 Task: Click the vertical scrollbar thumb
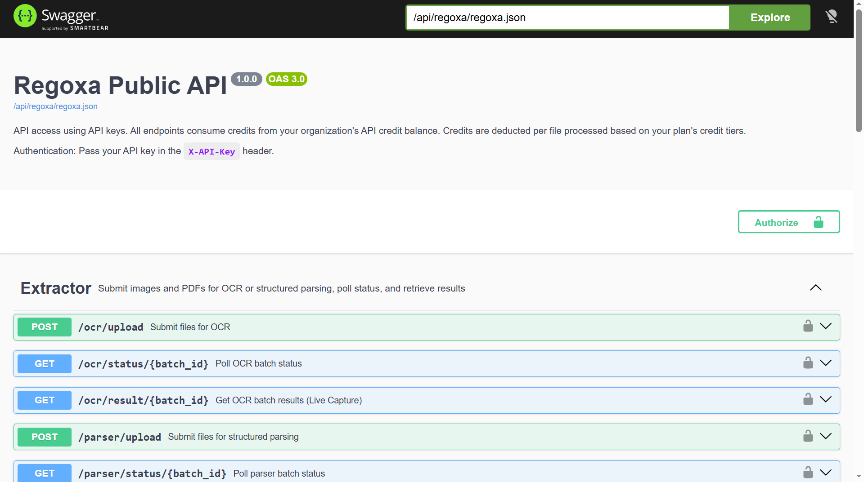point(859,70)
